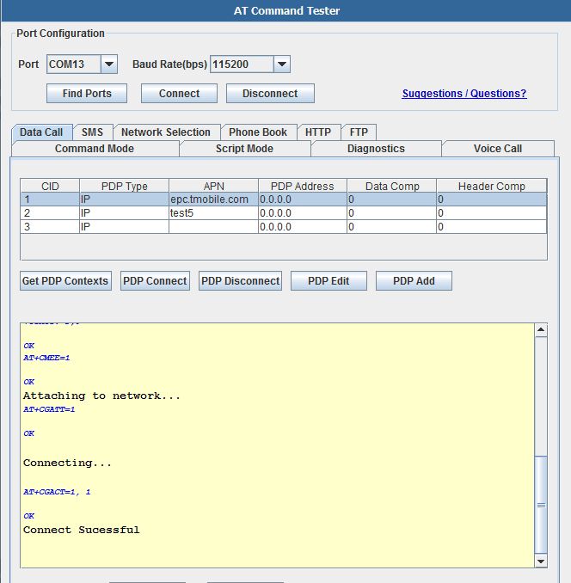Image resolution: width=571 pixels, height=583 pixels.
Task: Click the Disconnect port button
Action: [x=270, y=94]
